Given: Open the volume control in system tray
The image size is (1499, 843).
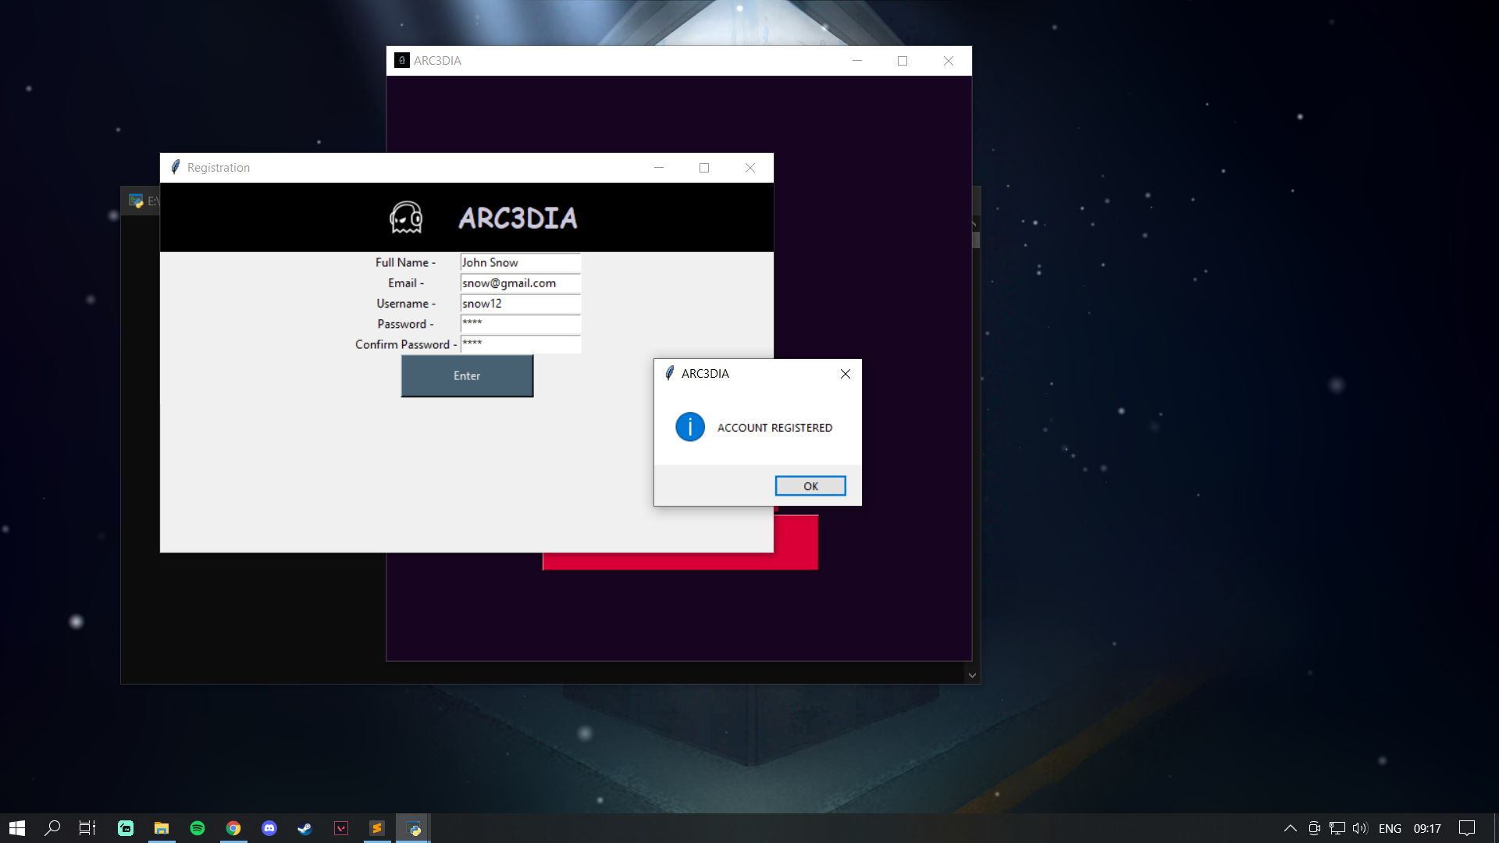Looking at the screenshot, I should 1359,828.
